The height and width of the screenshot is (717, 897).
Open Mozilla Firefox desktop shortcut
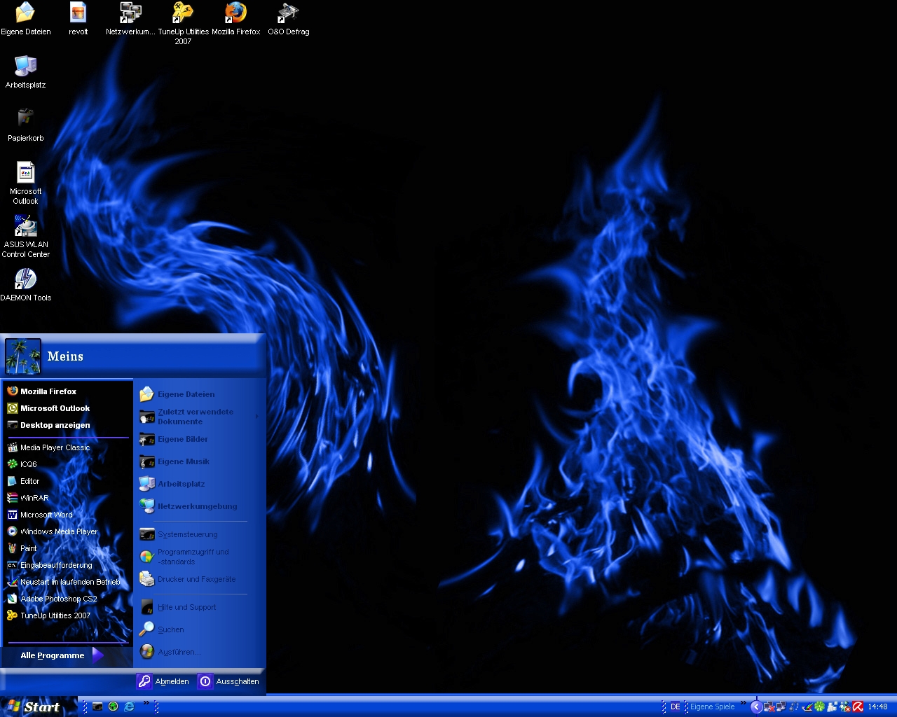tap(235, 13)
